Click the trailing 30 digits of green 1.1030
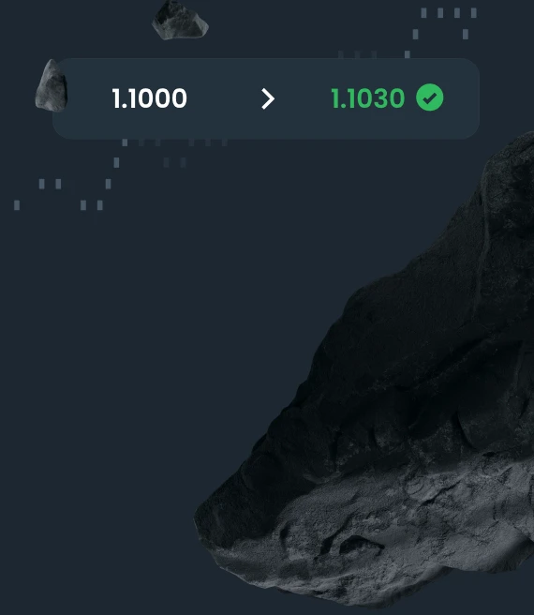 click(388, 98)
